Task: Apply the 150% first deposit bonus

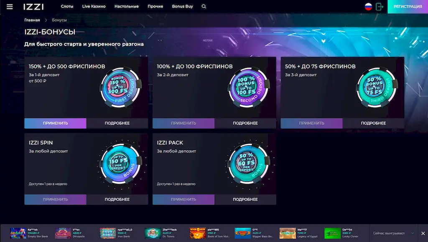Action: point(55,123)
